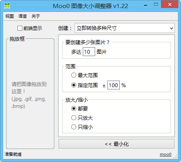Click the 多达 image count input field

pos(89,52)
